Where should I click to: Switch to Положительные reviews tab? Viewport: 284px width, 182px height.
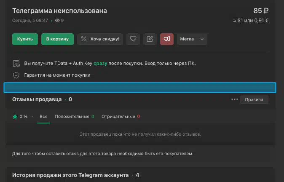[x=75, y=117]
